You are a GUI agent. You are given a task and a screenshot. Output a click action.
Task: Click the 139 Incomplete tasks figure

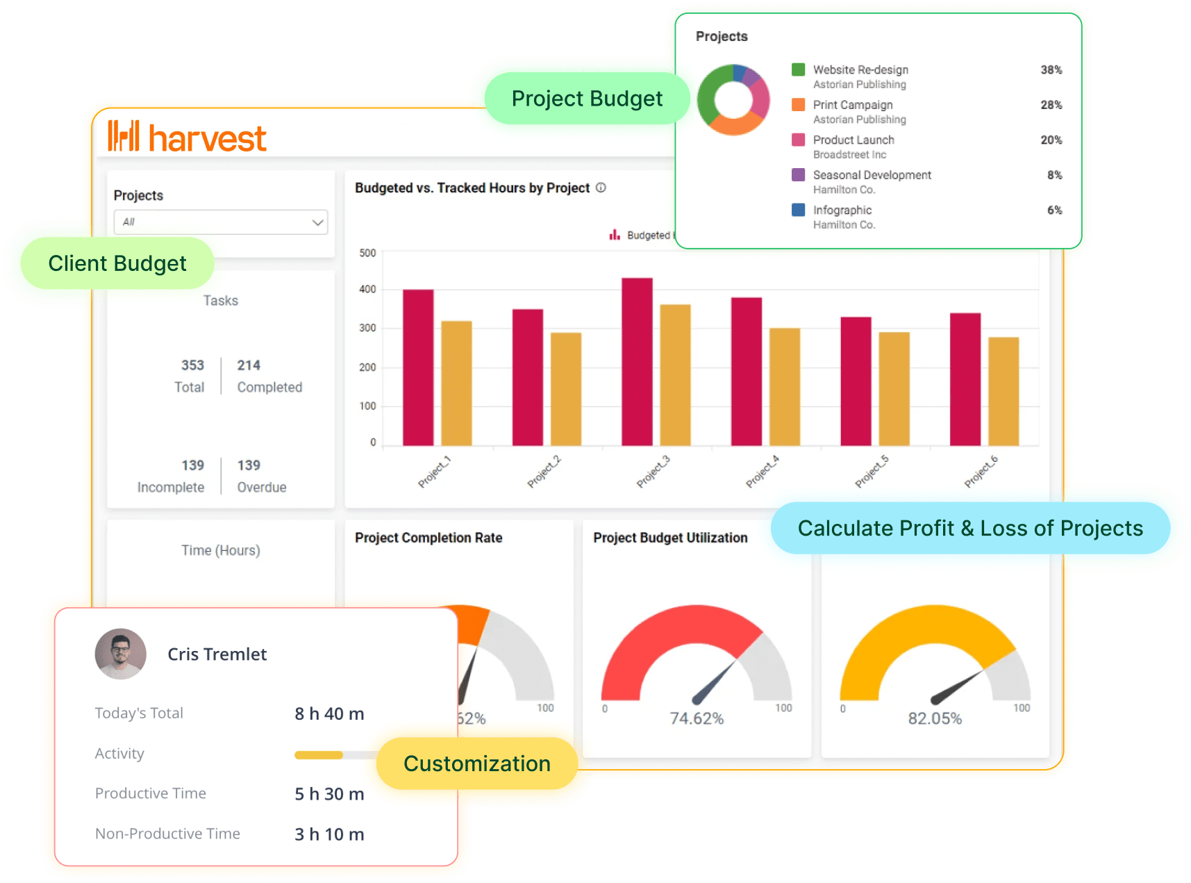pos(192,465)
